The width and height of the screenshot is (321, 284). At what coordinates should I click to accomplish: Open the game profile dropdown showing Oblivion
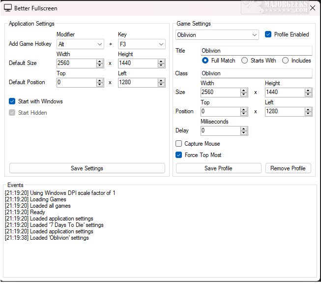[x=217, y=34]
